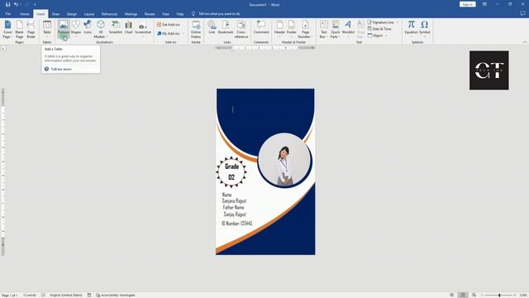This screenshot has width=529, height=298.
Task: Switch to Print Layout view
Action: tap(463, 295)
